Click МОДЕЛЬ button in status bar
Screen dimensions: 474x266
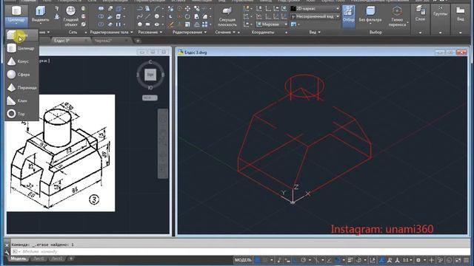tap(243, 260)
